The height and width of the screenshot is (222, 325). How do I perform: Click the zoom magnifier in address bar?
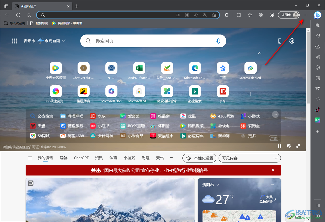205,15
